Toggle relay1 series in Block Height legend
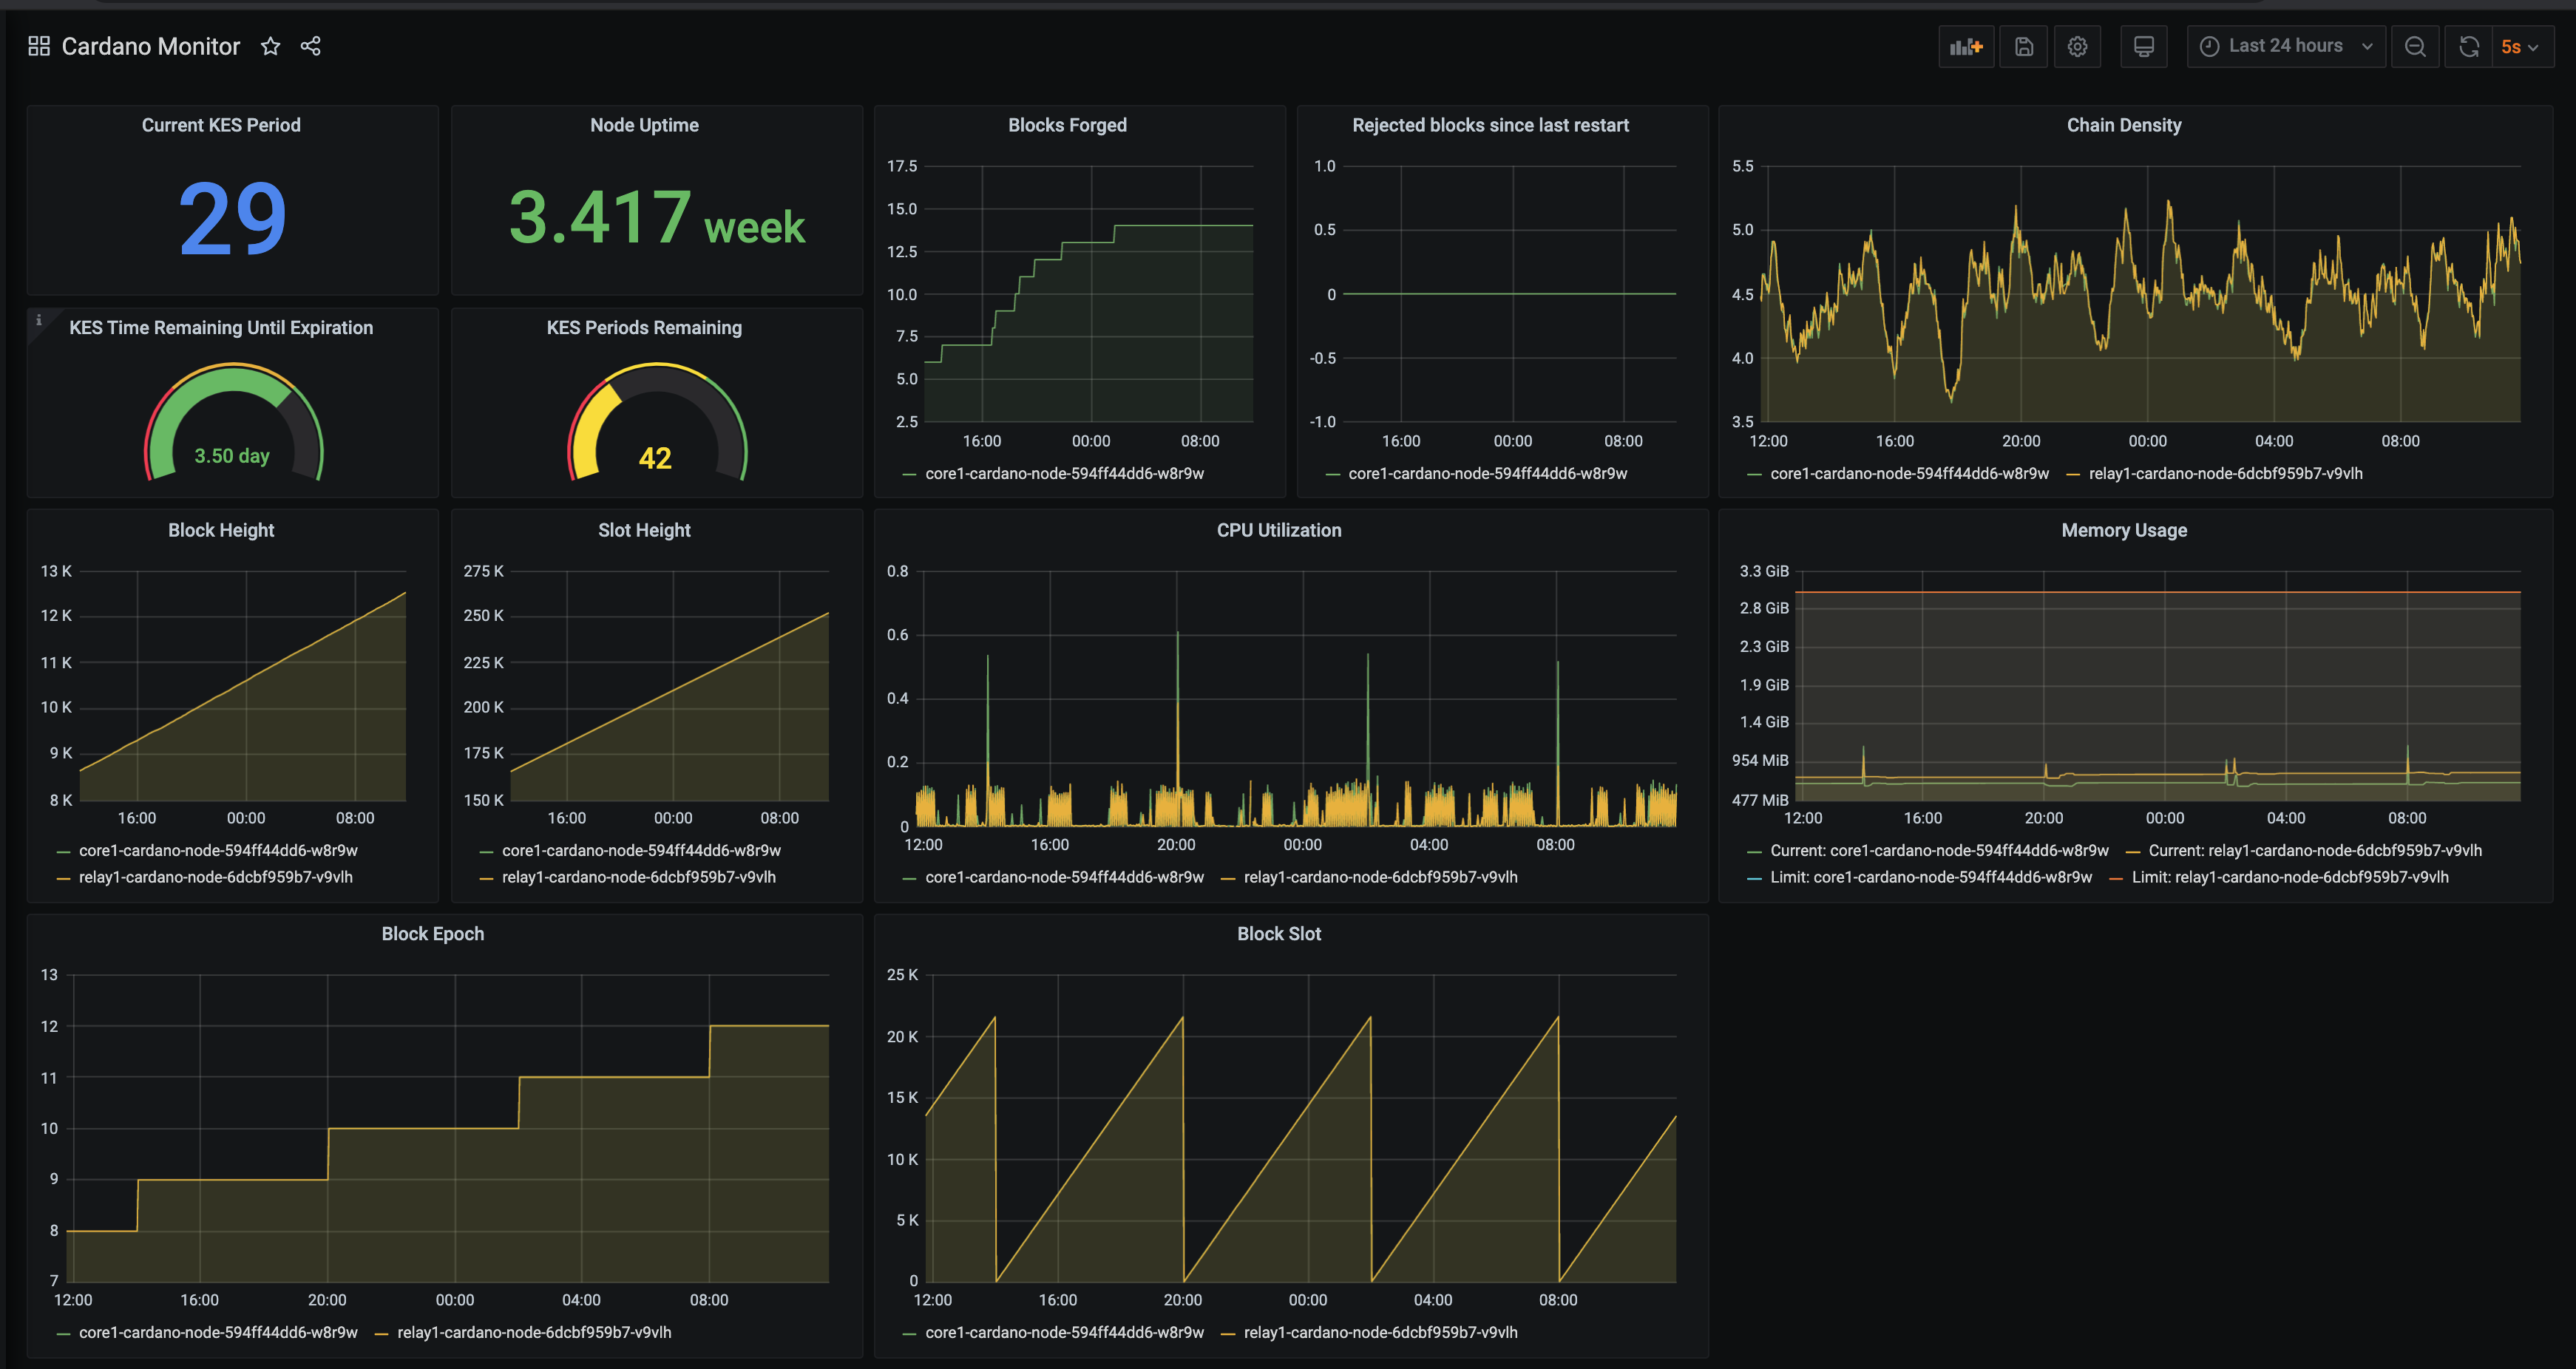This screenshot has height=1369, width=2576. click(216, 878)
